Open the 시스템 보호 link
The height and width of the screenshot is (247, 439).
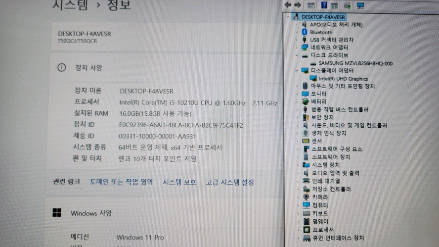coord(179,182)
